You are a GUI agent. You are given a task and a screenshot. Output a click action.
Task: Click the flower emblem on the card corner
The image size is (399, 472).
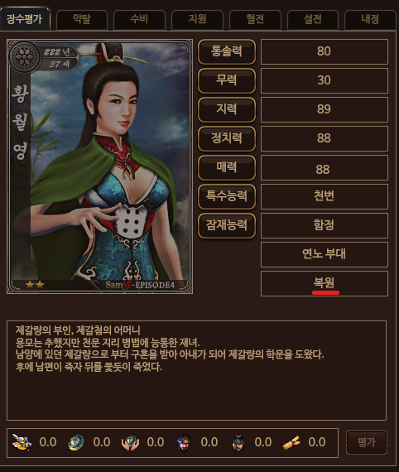pyautogui.click(x=24, y=56)
